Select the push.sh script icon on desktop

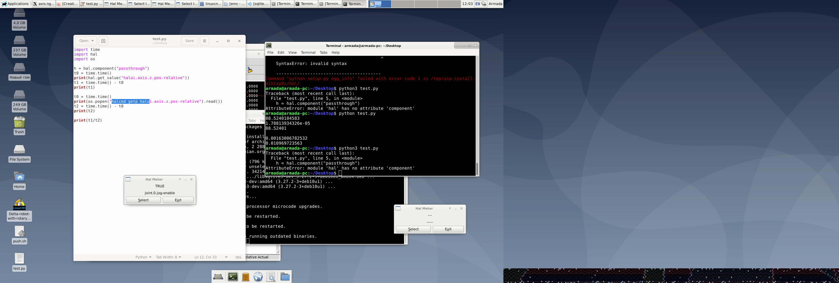point(19,235)
